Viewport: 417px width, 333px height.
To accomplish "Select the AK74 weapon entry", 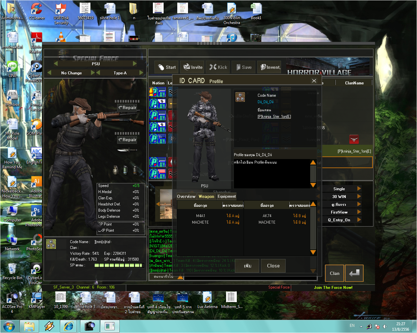I will point(267,216).
